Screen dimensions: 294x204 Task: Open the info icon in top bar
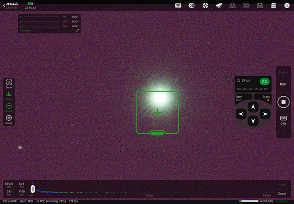(x=287, y=5)
